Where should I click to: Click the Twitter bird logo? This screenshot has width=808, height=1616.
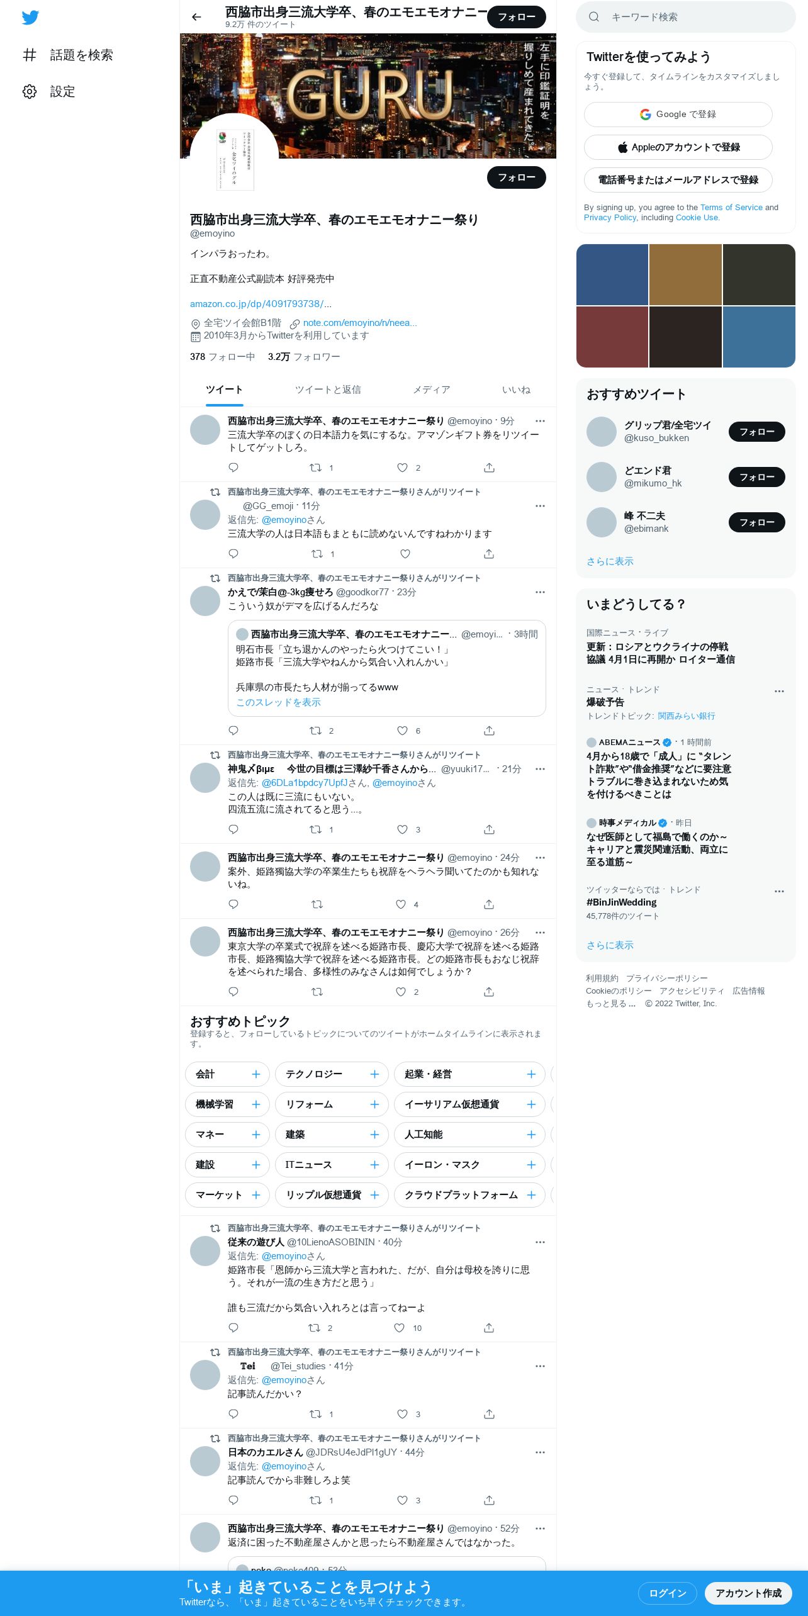[x=30, y=18]
